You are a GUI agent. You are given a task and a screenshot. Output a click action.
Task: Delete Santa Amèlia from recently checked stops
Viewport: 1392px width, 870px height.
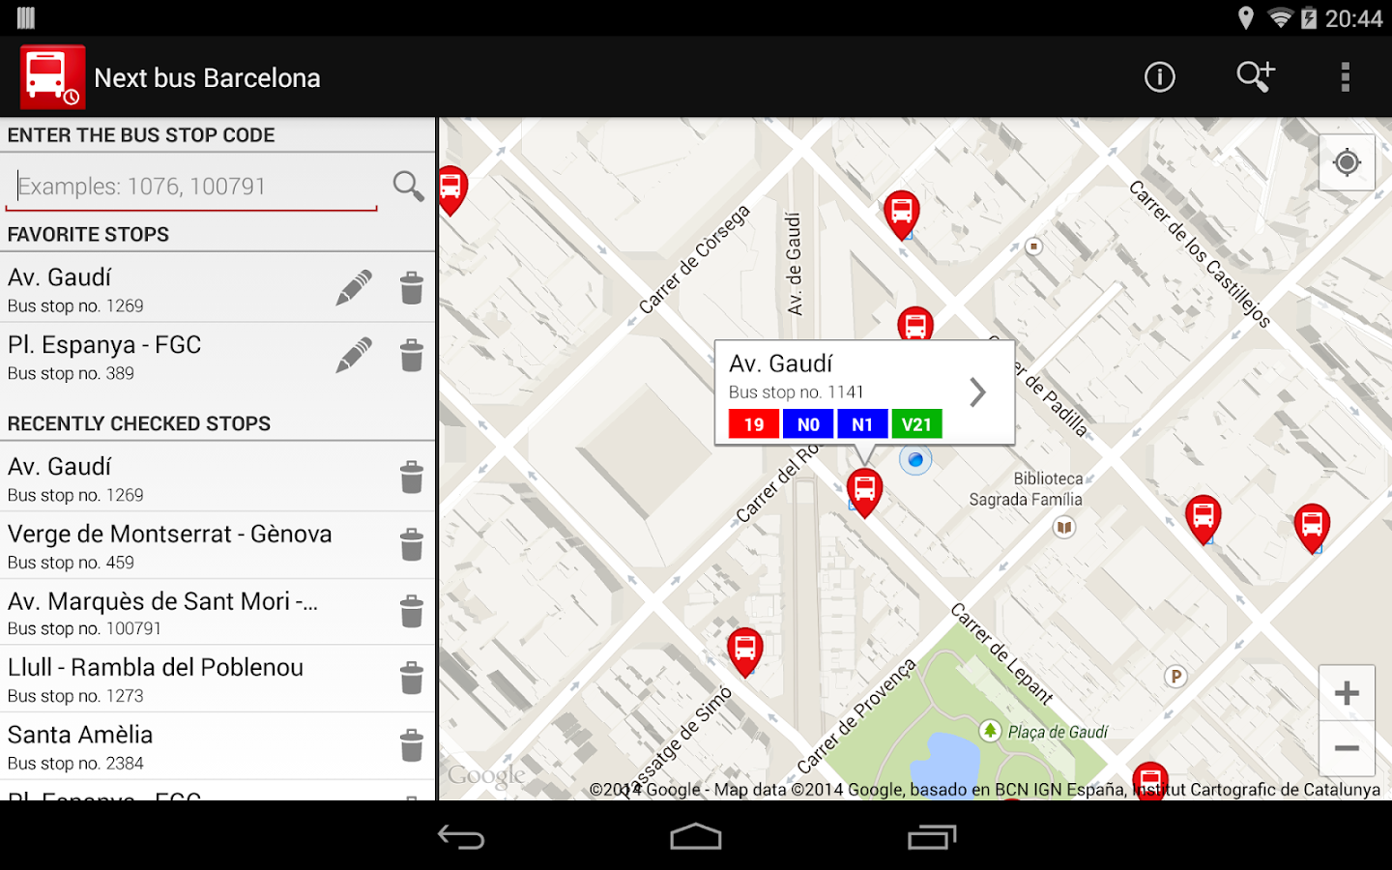[x=412, y=745]
